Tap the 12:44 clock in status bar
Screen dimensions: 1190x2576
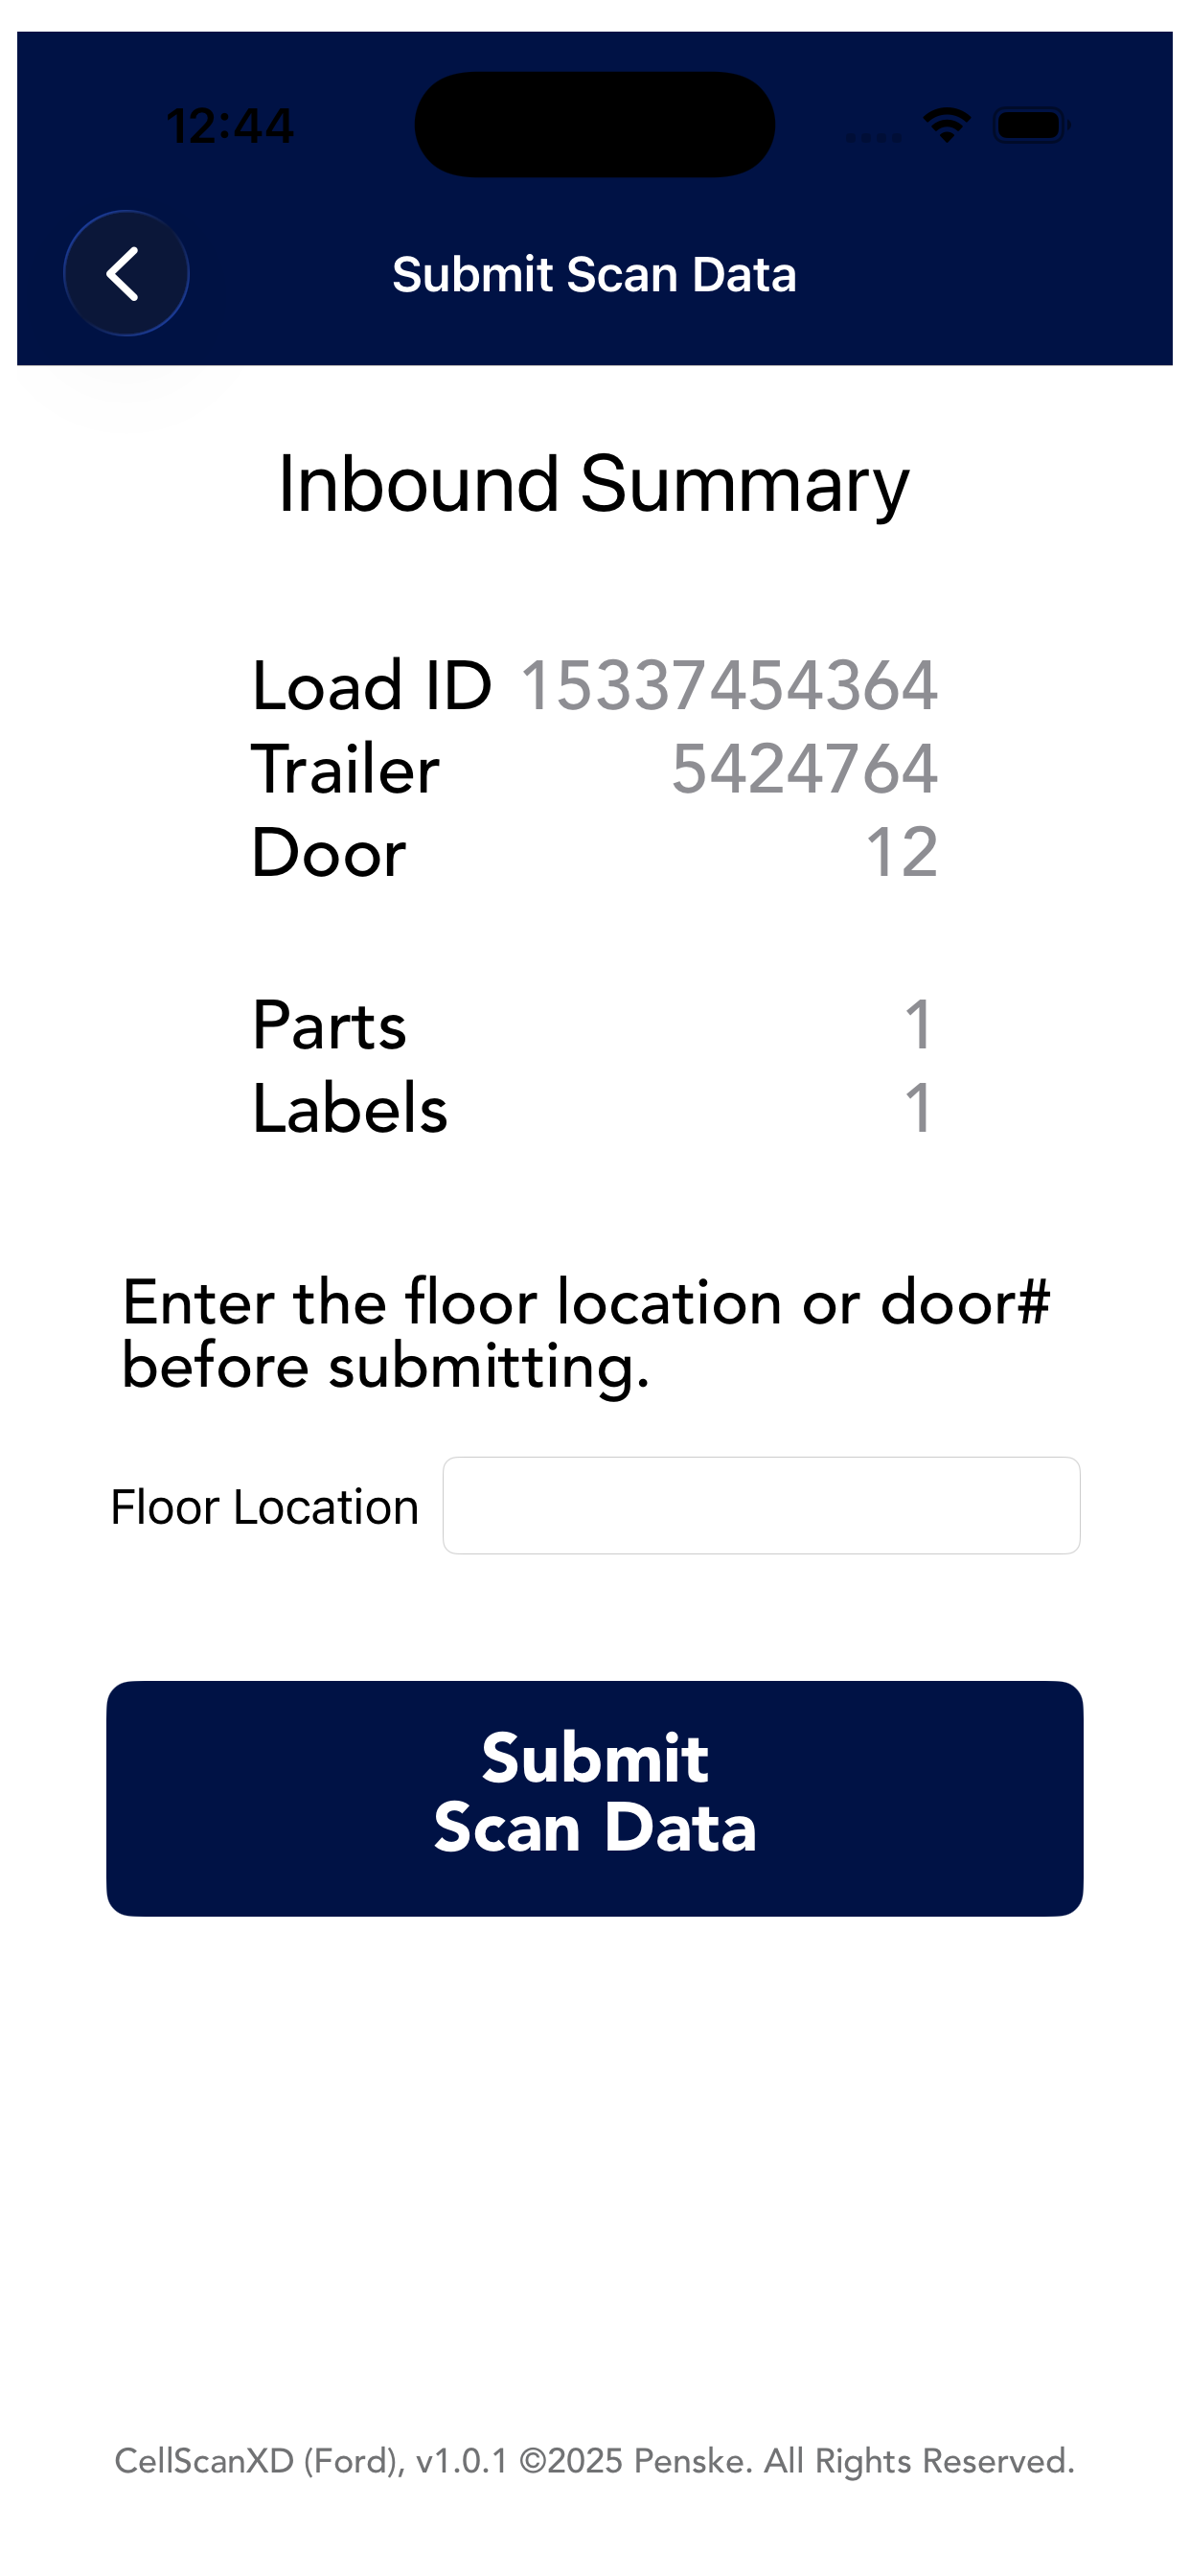tap(230, 126)
